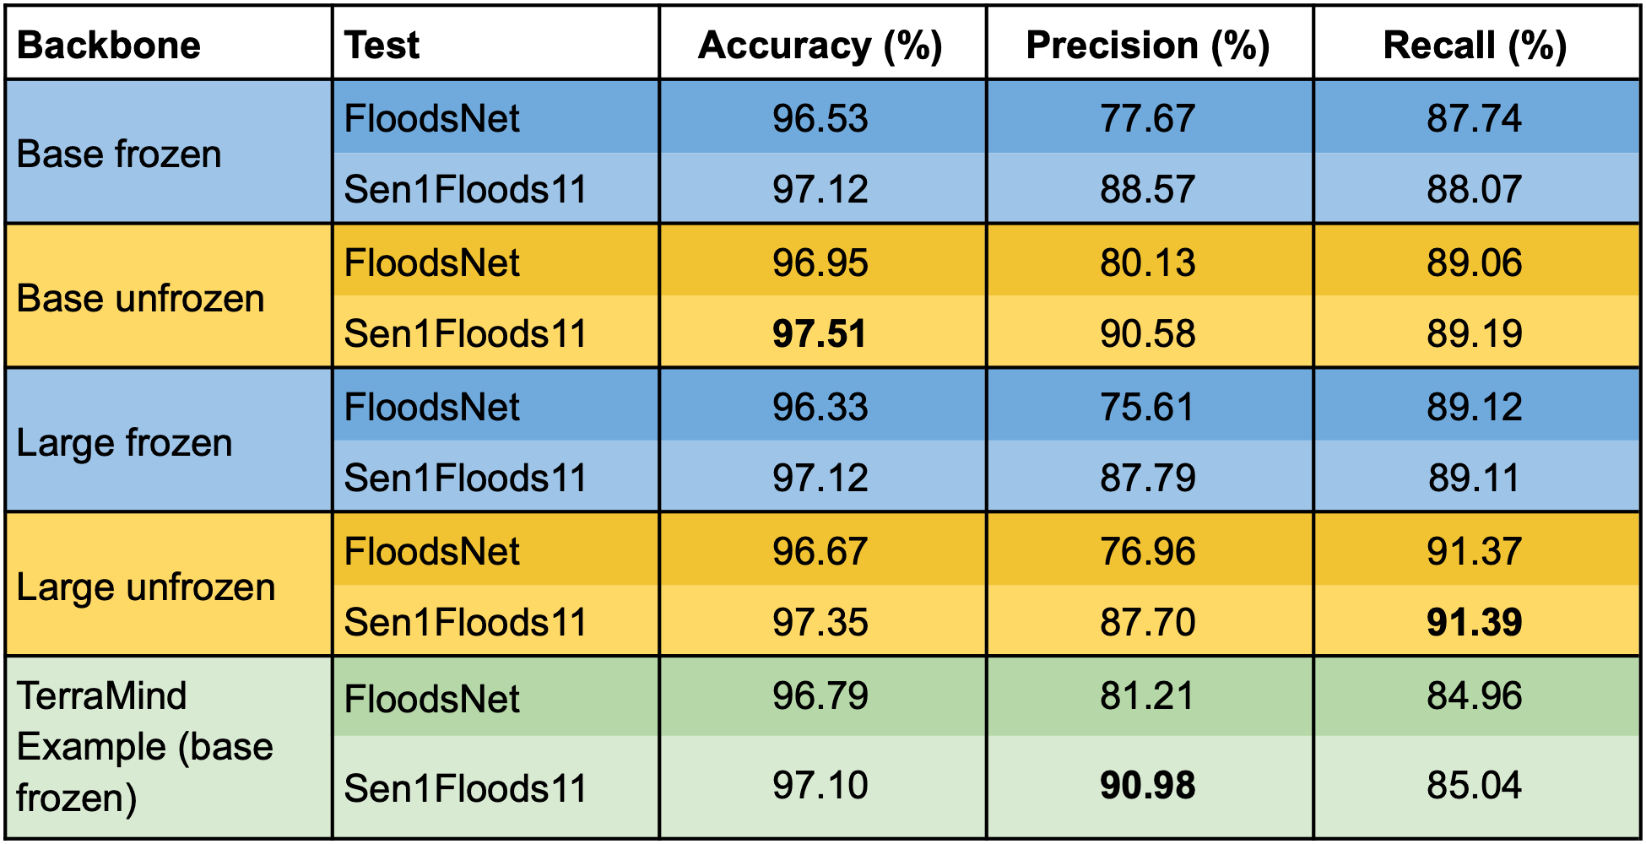The width and height of the screenshot is (1646, 844).
Task: Click the Test column header
Action: click(x=382, y=45)
